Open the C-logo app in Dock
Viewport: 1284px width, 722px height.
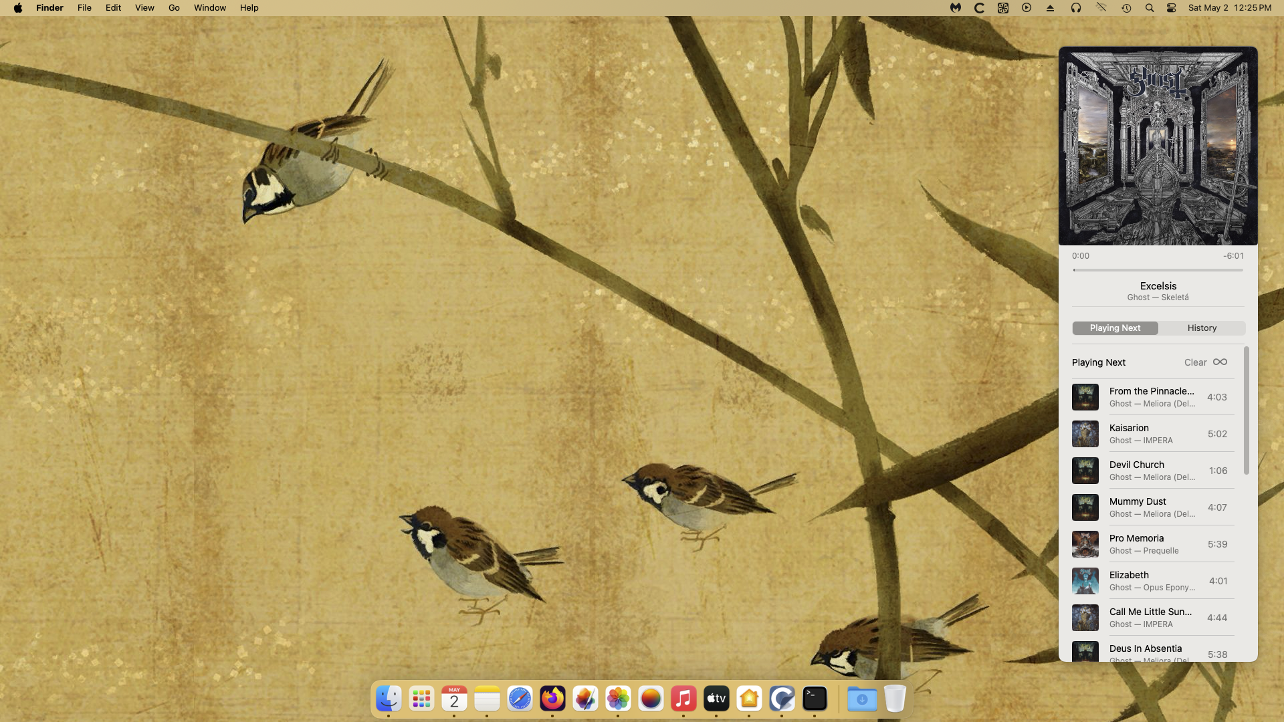click(x=782, y=699)
